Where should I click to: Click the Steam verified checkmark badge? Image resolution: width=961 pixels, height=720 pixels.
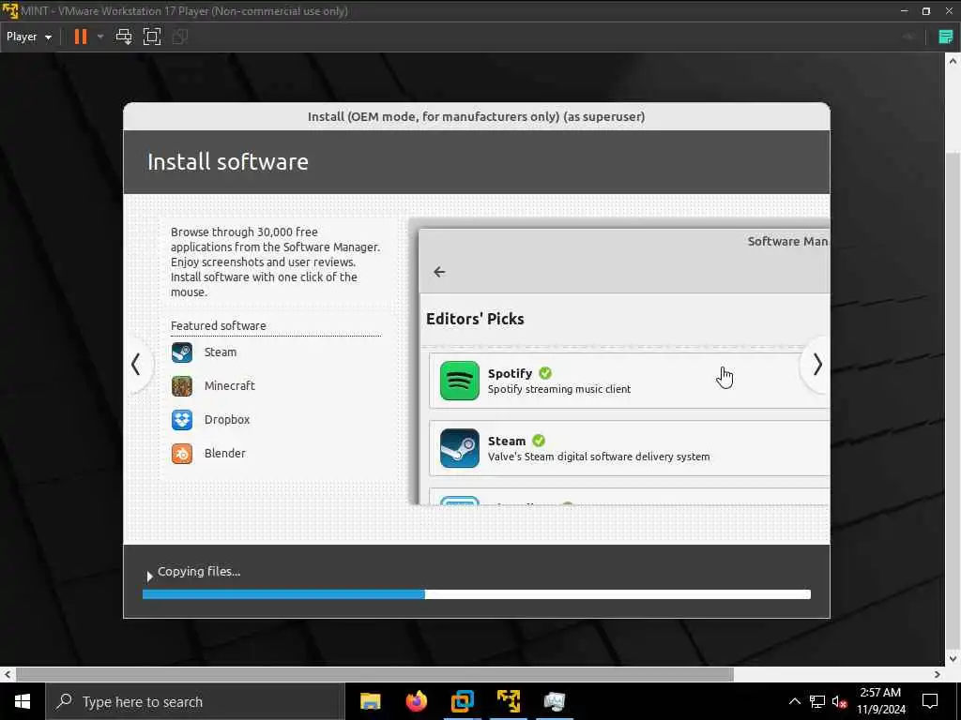tap(539, 441)
